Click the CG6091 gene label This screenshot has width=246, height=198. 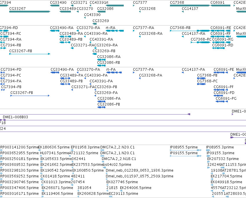tap(217, 3)
